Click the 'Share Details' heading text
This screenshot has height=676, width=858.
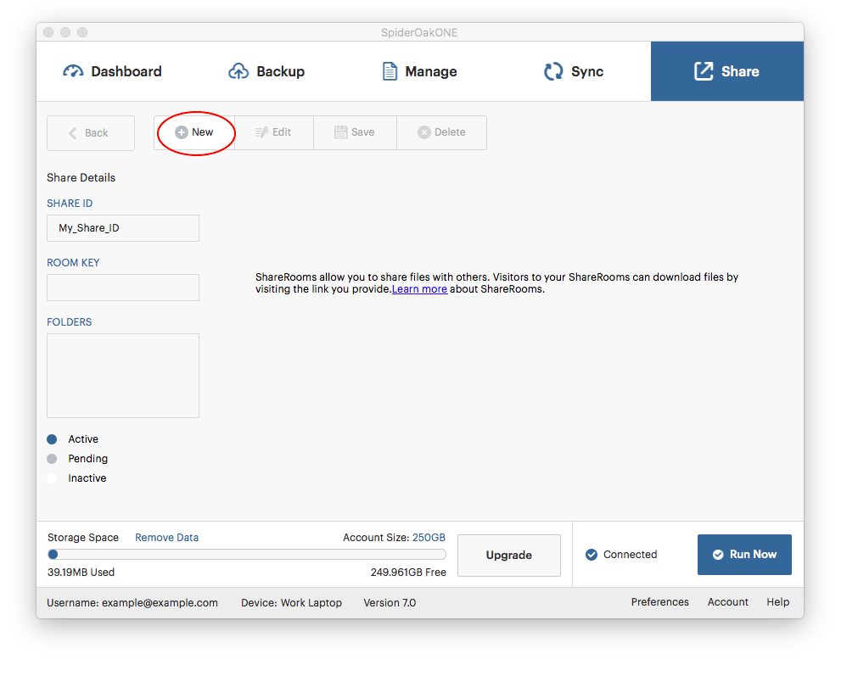(x=81, y=178)
